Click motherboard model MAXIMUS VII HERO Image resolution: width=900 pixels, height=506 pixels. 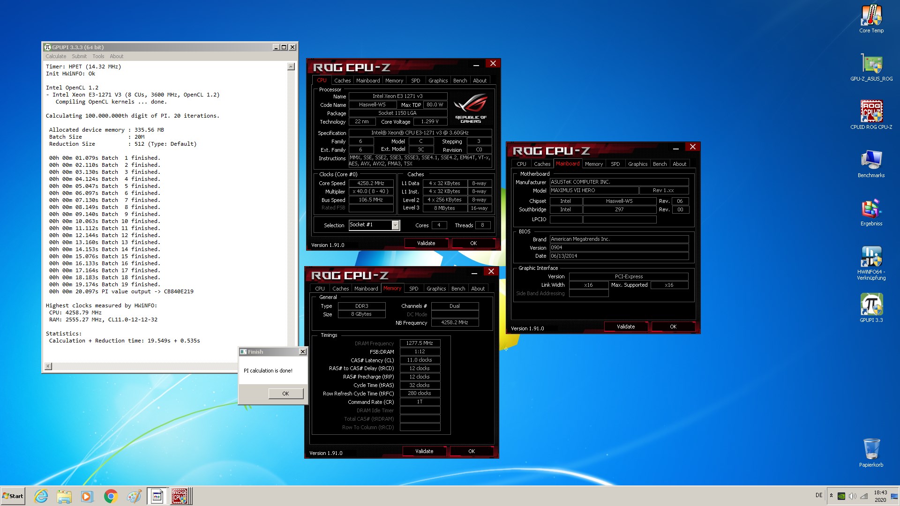tap(594, 190)
